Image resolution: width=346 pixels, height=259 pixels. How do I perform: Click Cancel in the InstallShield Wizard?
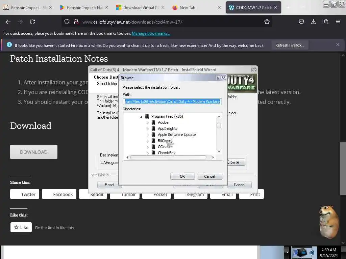[x=239, y=184]
